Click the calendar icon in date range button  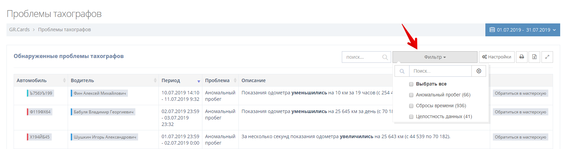tap(492, 30)
